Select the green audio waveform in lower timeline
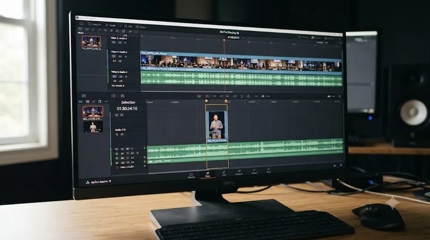The width and height of the screenshot is (430, 240). click(x=245, y=150)
